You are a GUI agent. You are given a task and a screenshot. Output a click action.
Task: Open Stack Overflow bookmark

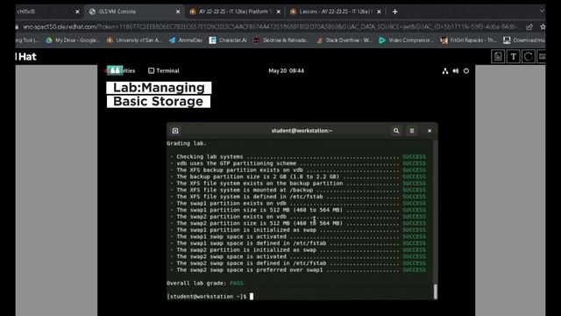(344, 40)
